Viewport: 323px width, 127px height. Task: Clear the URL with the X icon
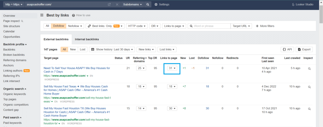click(x=117, y=4)
